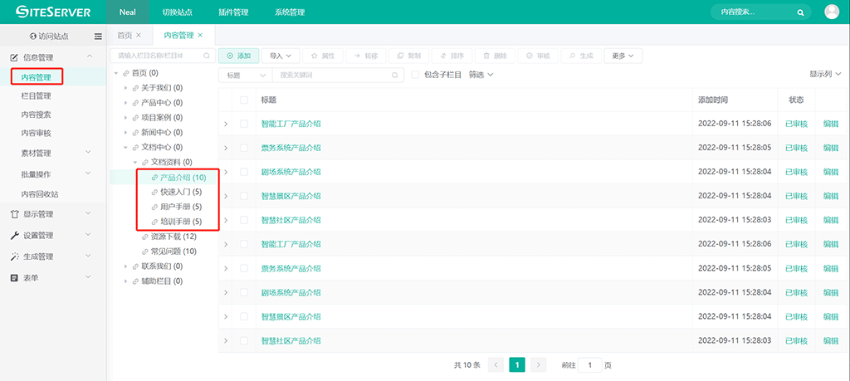
Task: Toggle the sidebar hamburger menu icon
Action: tap(98, 37)
